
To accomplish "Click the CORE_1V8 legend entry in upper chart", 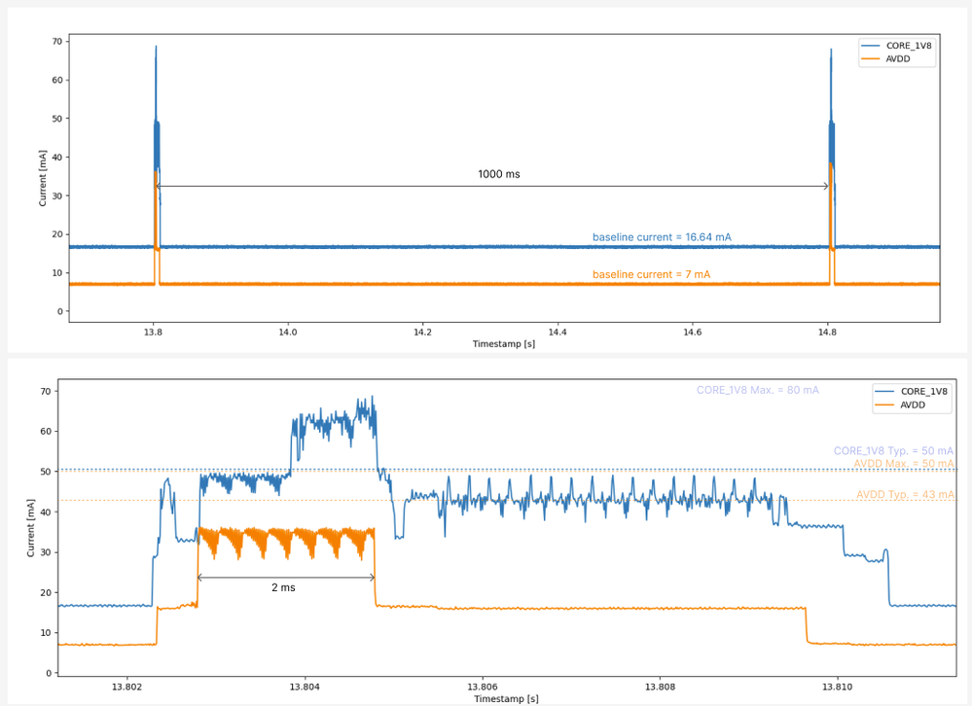I will [896, 46].
